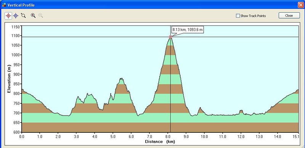This screenshot has height=148, width=305.
Task: Click the 5.0 distance axis value
Action: tap(113, 137)
